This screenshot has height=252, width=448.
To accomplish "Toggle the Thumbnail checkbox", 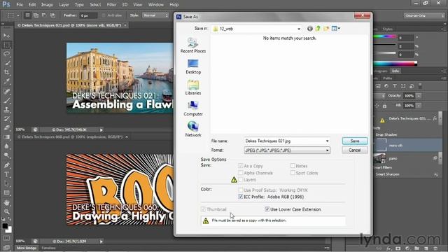I will coord(203,209).
